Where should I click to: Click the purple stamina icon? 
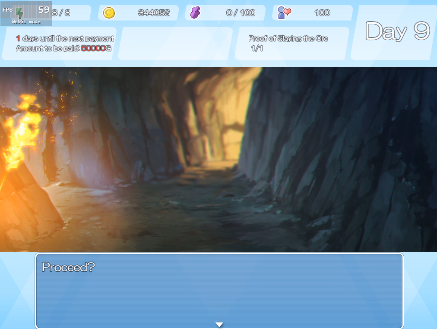tap(195, 13)
